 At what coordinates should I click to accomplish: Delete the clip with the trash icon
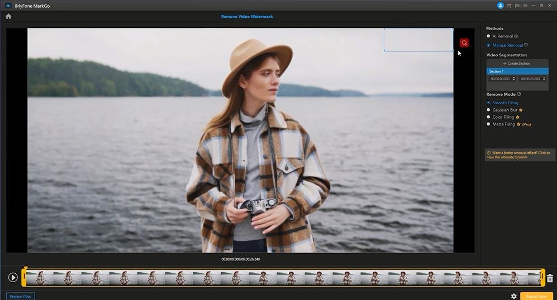pos(550,278)
